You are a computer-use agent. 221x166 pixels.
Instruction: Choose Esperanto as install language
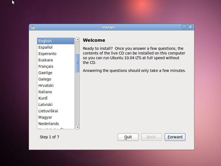pyautogui.click(x=47, y=54)
